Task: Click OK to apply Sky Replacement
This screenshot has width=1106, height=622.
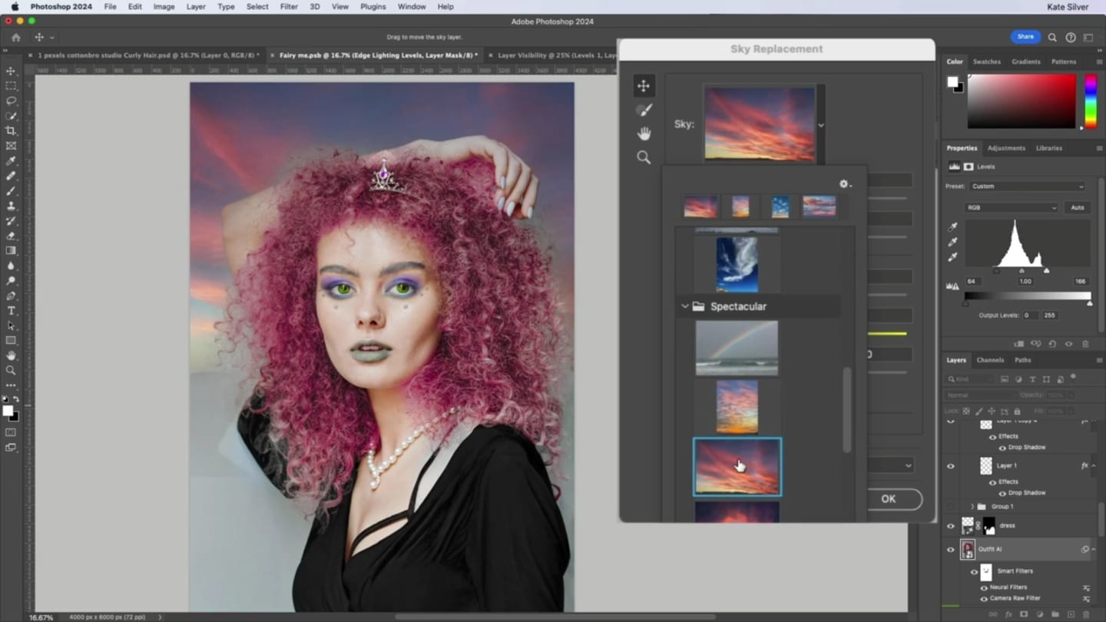Action: [x=889, y=498]
